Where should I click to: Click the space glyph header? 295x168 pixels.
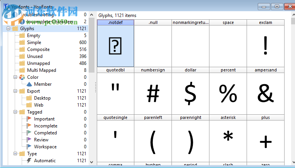[x=228, y=22]
